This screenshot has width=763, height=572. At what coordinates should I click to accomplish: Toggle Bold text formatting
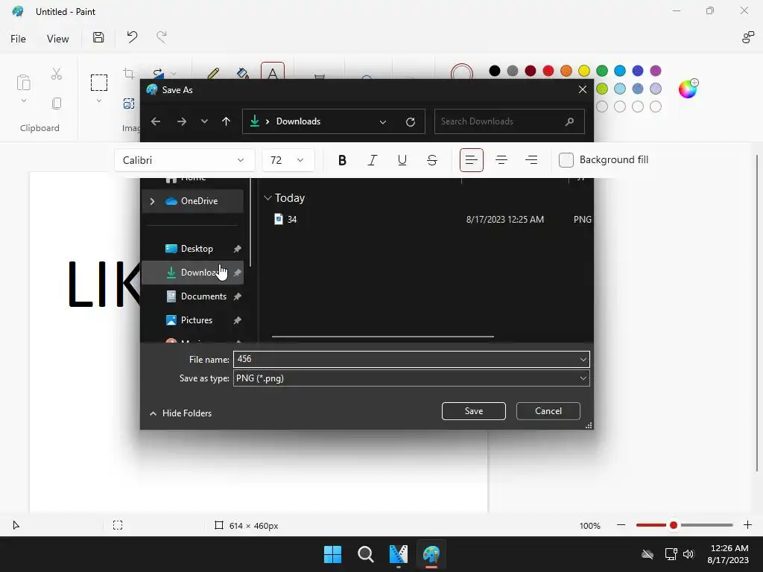tap(342, 160)
